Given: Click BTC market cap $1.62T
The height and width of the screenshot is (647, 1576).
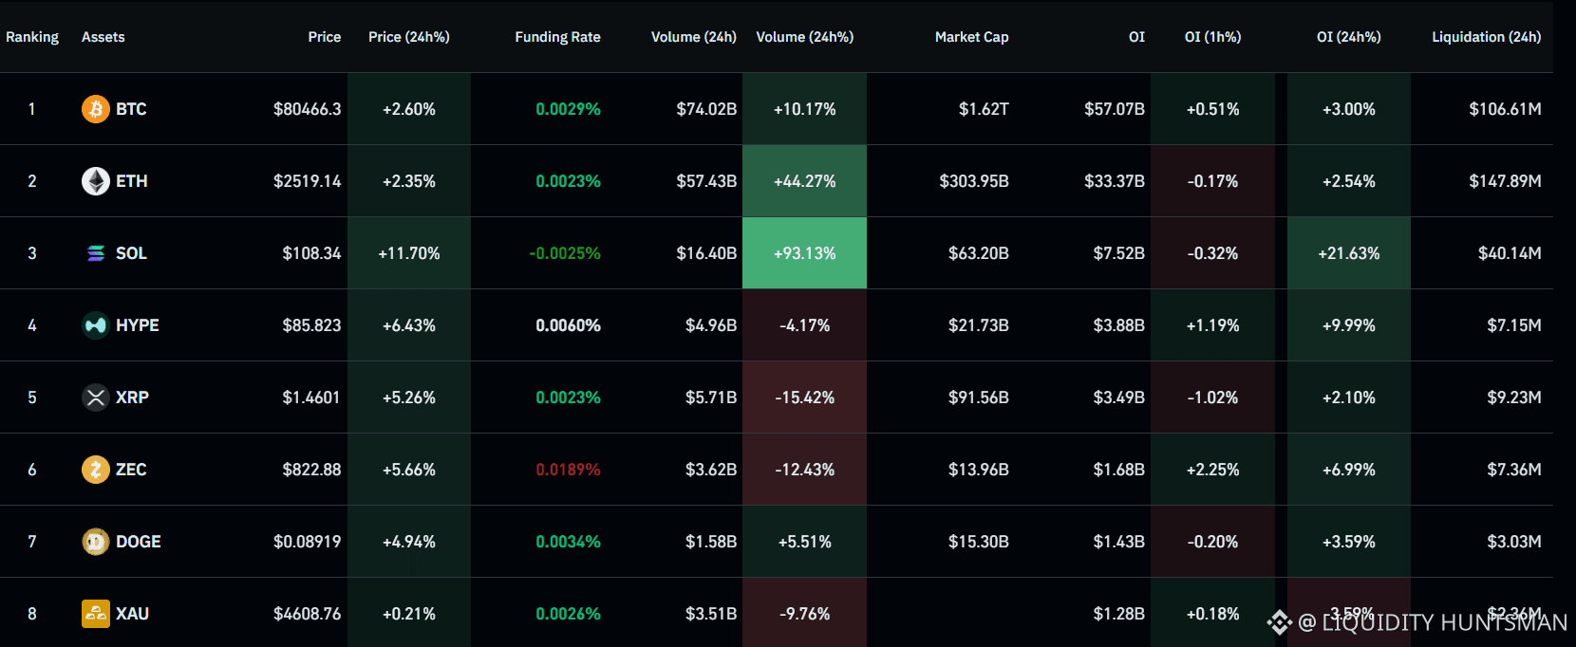Looking at the screenshot, I should (984, 109).
